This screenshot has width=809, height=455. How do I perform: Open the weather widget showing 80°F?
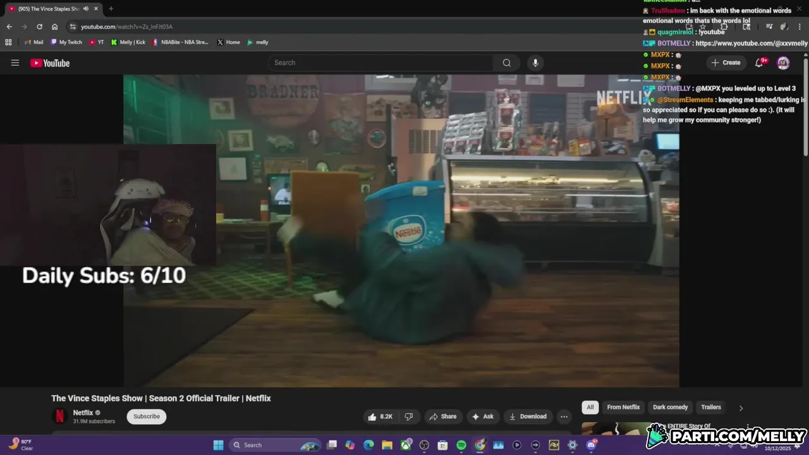(21, 445)
